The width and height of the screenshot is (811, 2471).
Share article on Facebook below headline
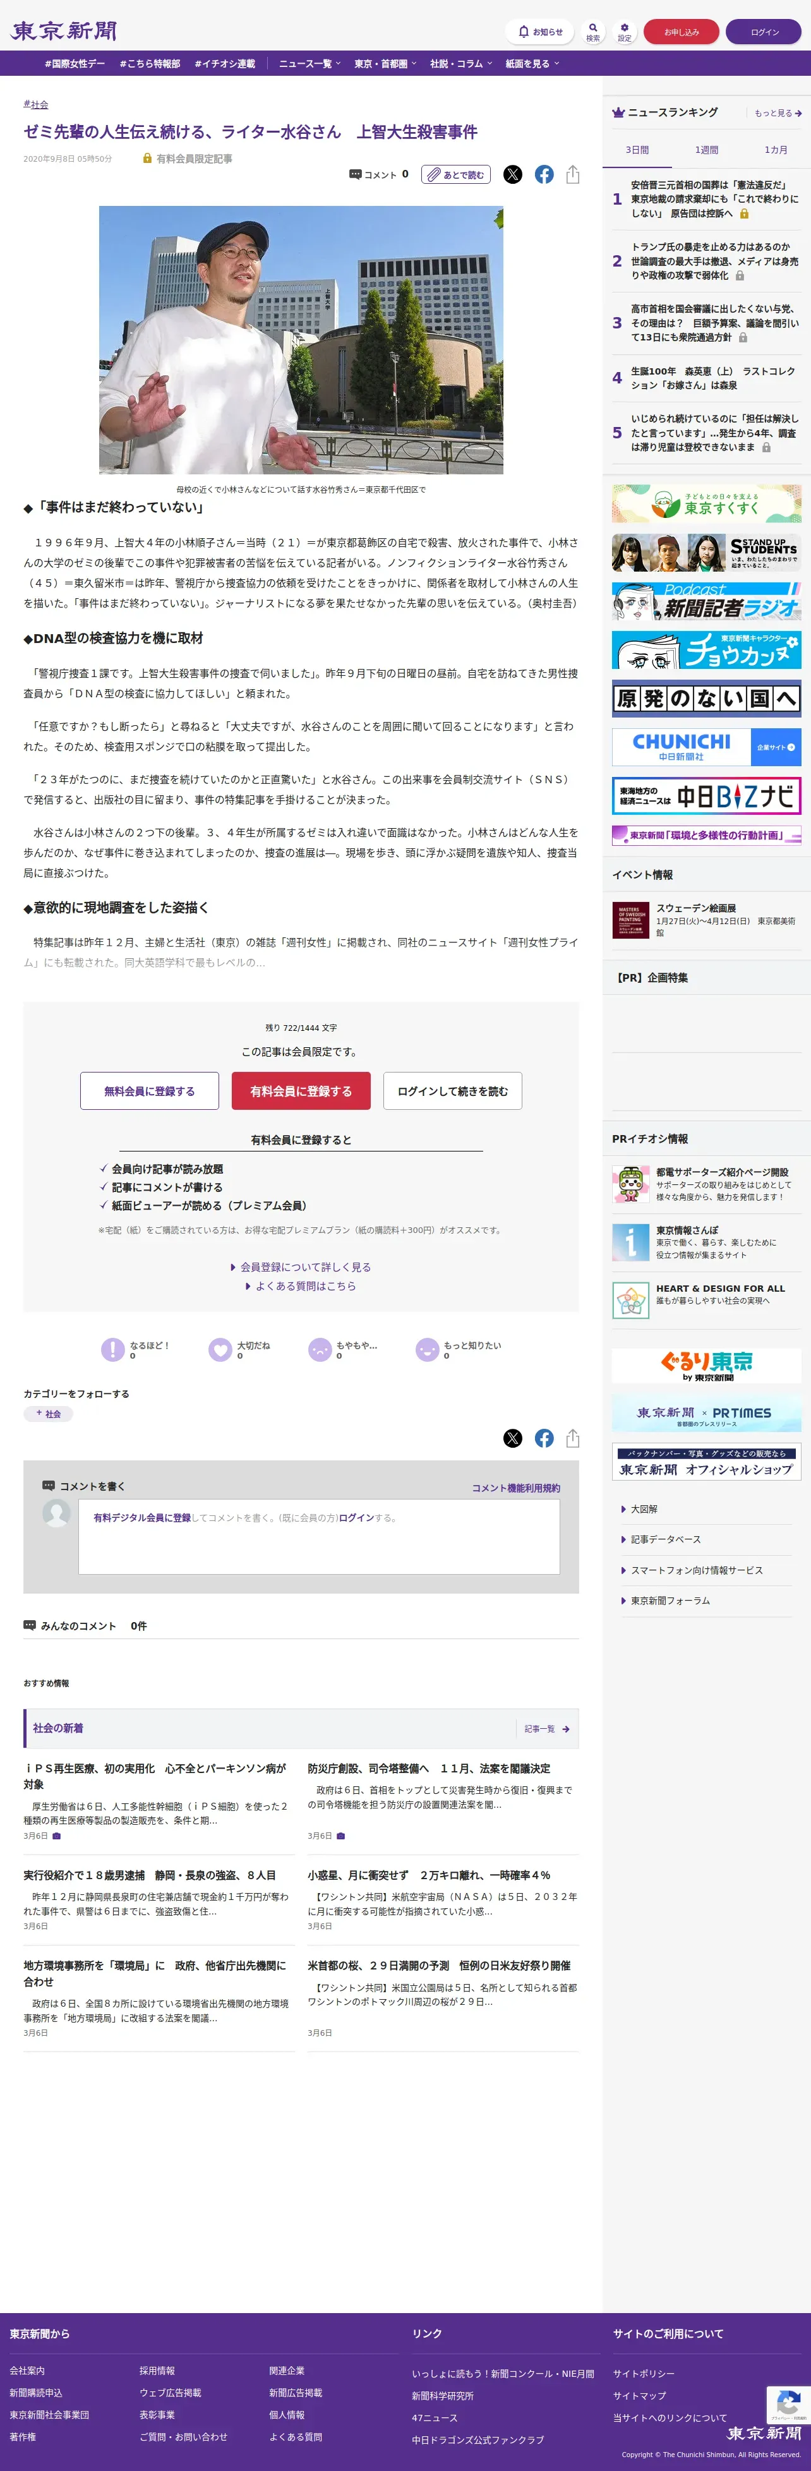click(544, 174)
